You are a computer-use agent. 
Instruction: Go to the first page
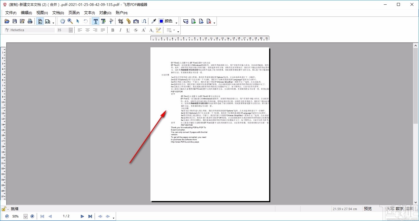pyautogui.click(x=42, y=216)
